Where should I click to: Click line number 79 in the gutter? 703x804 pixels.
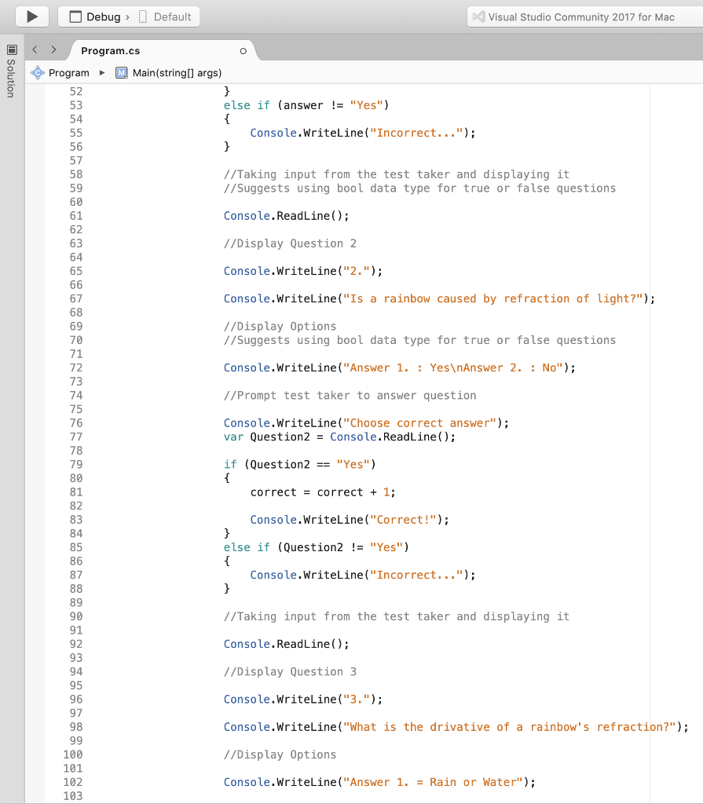coord(76,465)
